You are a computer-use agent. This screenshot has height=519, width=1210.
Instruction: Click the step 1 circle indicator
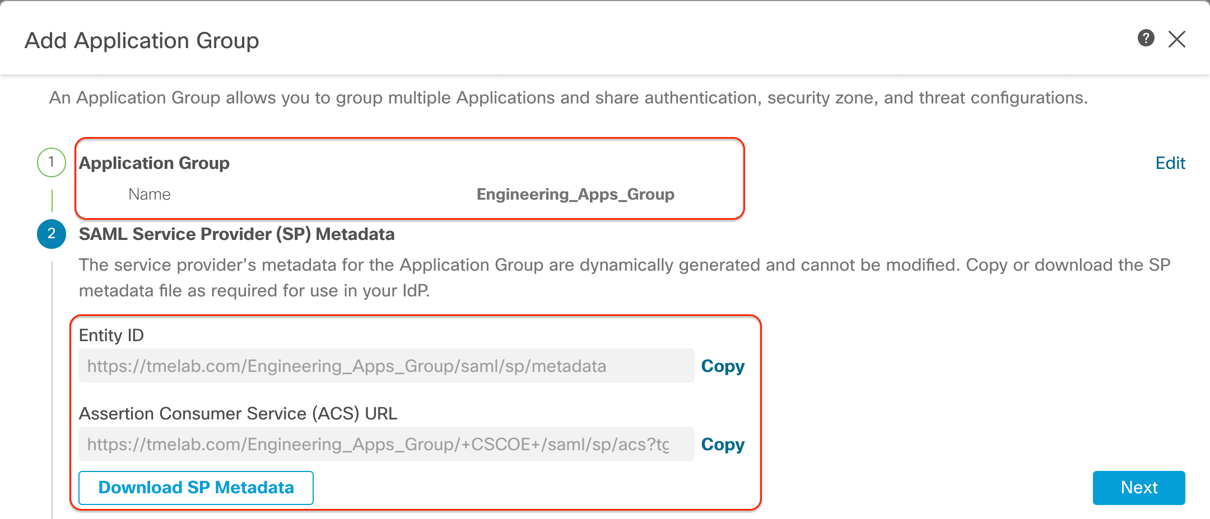(52, 162)
